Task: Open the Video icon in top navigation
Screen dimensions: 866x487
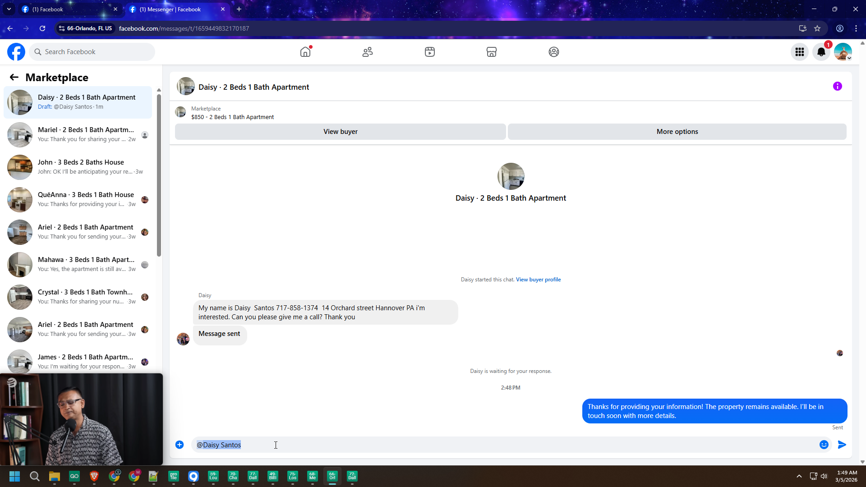Action: coord(430,52)
